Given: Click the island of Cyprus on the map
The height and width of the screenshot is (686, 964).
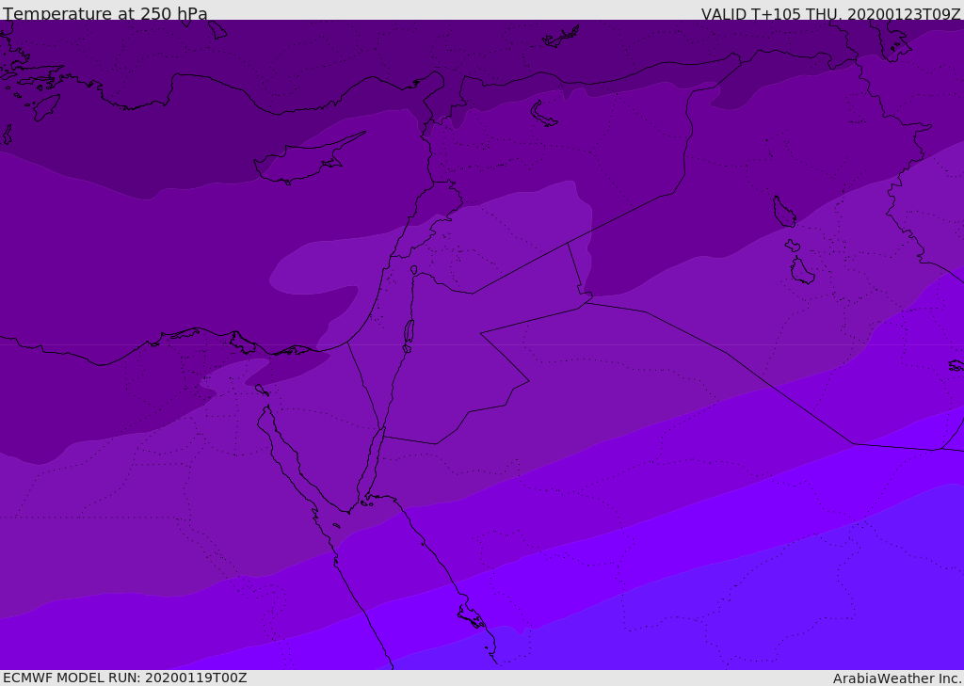Looking at the screenshot, I should (308, 160).
